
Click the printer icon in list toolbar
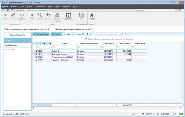[80, 34]
